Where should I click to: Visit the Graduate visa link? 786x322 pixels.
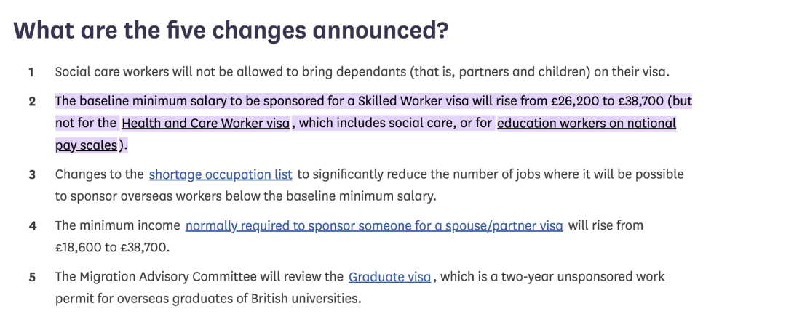(389, 277)
